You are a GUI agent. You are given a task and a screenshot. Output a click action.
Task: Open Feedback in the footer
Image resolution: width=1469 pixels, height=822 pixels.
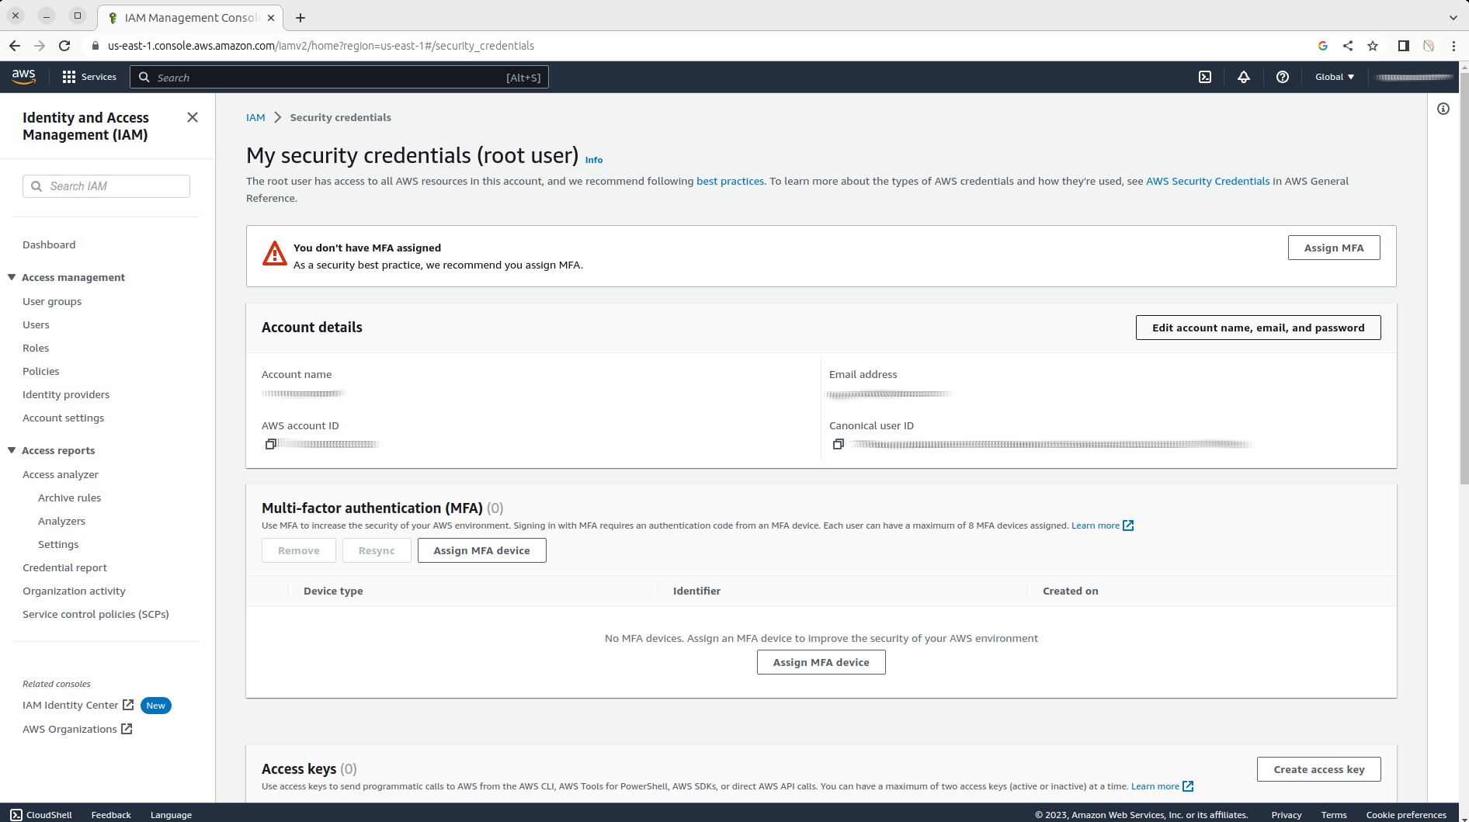click(111, 815)
